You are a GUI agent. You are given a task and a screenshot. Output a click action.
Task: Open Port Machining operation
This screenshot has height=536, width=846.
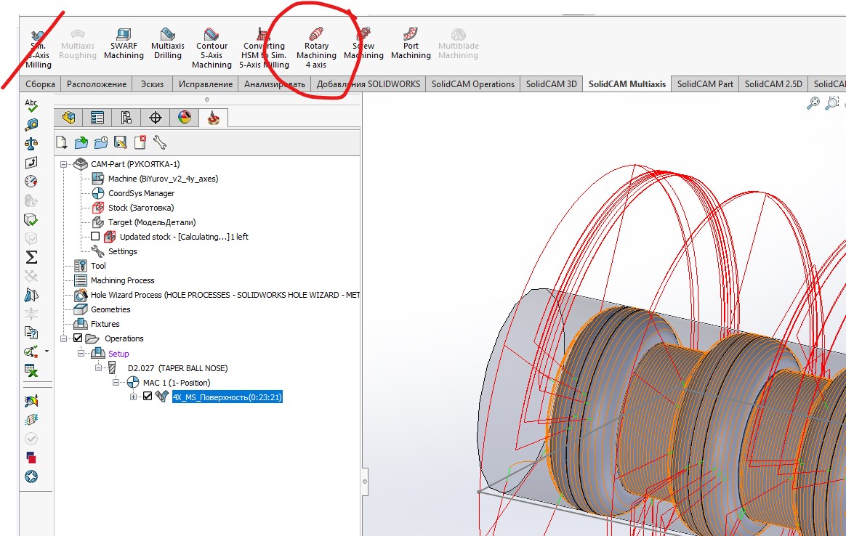click(411, 45)
